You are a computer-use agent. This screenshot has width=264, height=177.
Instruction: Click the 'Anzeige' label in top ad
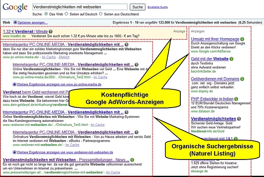point(179,31)
